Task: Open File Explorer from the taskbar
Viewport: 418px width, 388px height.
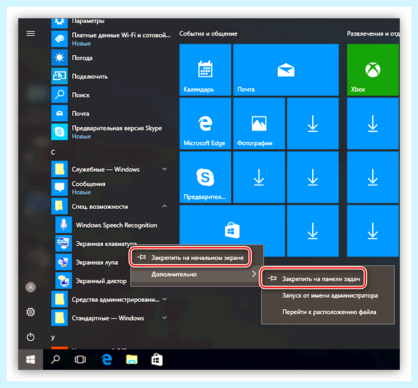Action: [131, 360]
